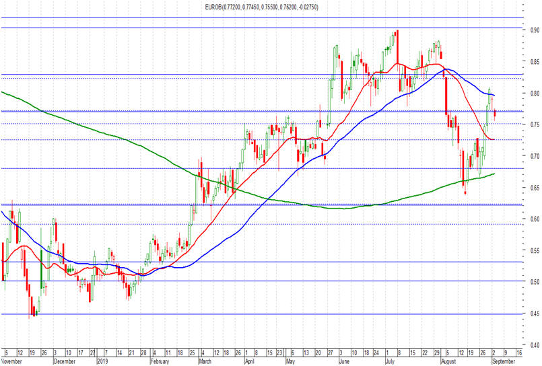Click the April month label
542x366 pixels.
tap(250, 361)
